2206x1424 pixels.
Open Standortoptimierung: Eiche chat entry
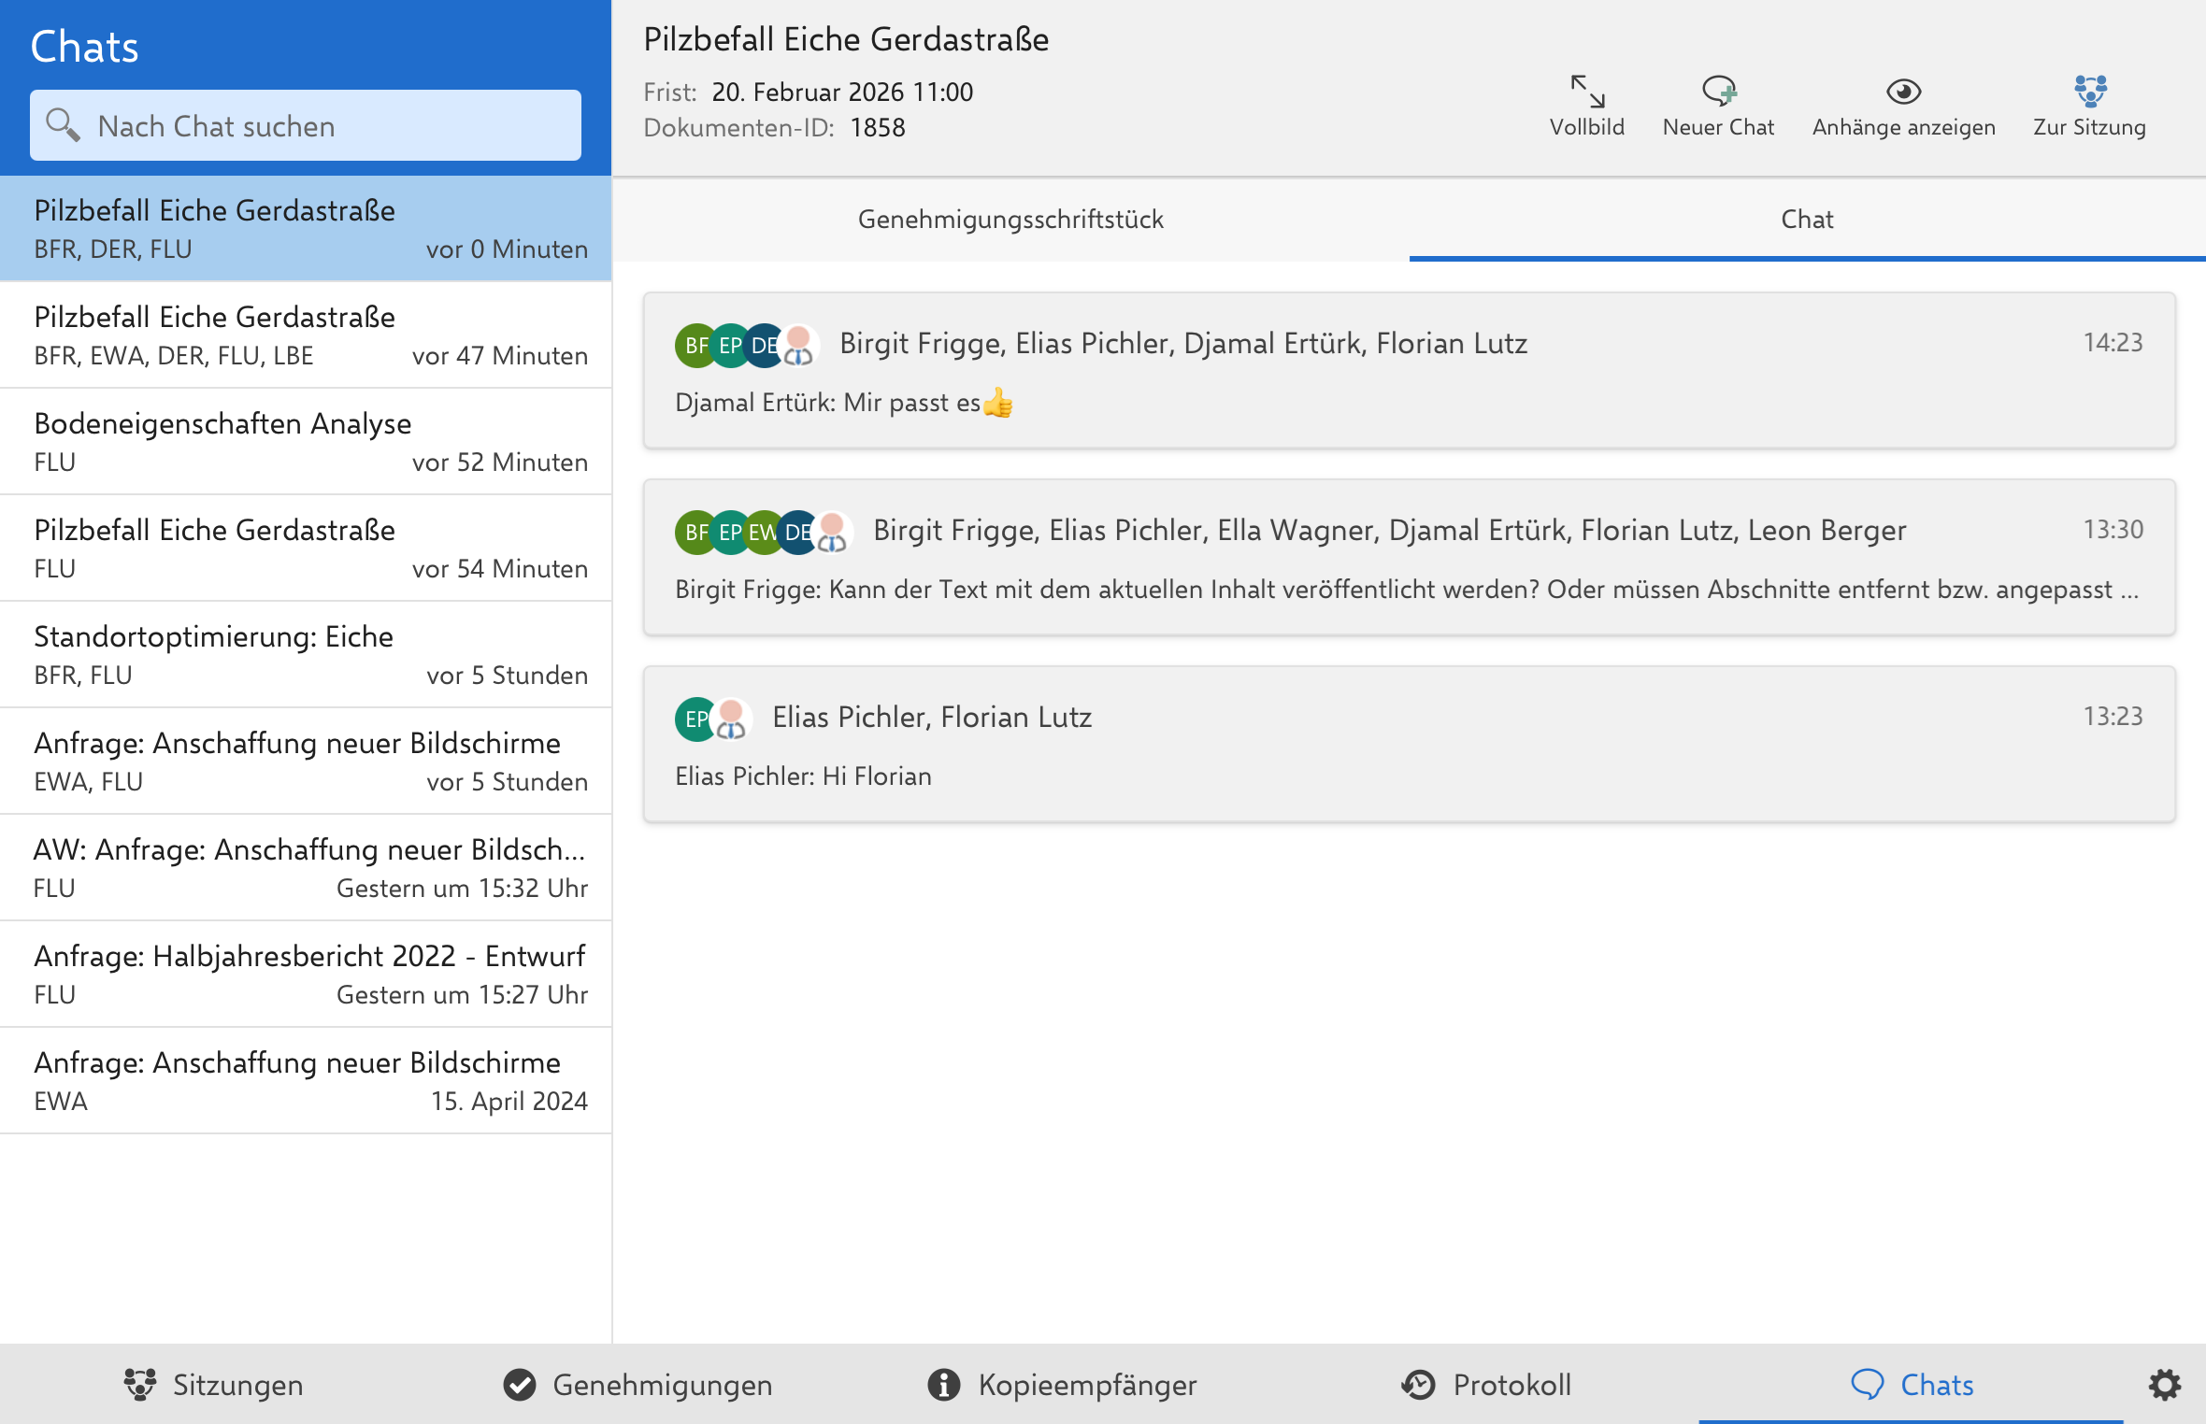pos(306,655)
